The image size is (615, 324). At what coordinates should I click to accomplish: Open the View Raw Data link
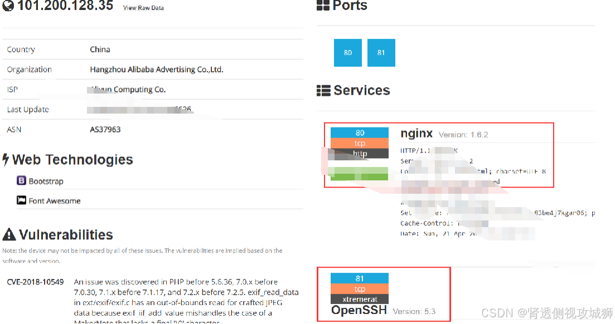point(143,8)
